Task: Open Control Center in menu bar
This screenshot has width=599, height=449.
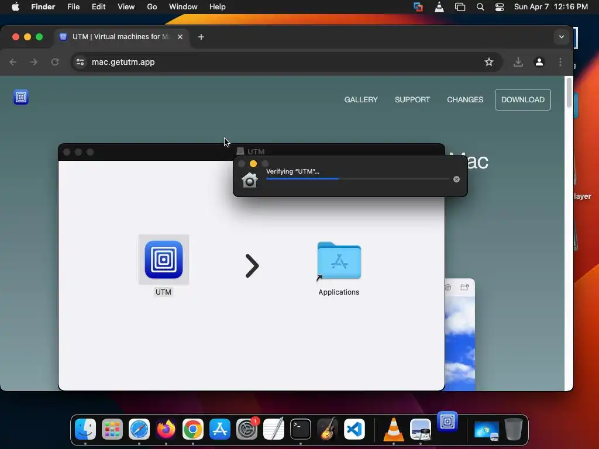Action: pyautogui.click(x=500, y=7)
